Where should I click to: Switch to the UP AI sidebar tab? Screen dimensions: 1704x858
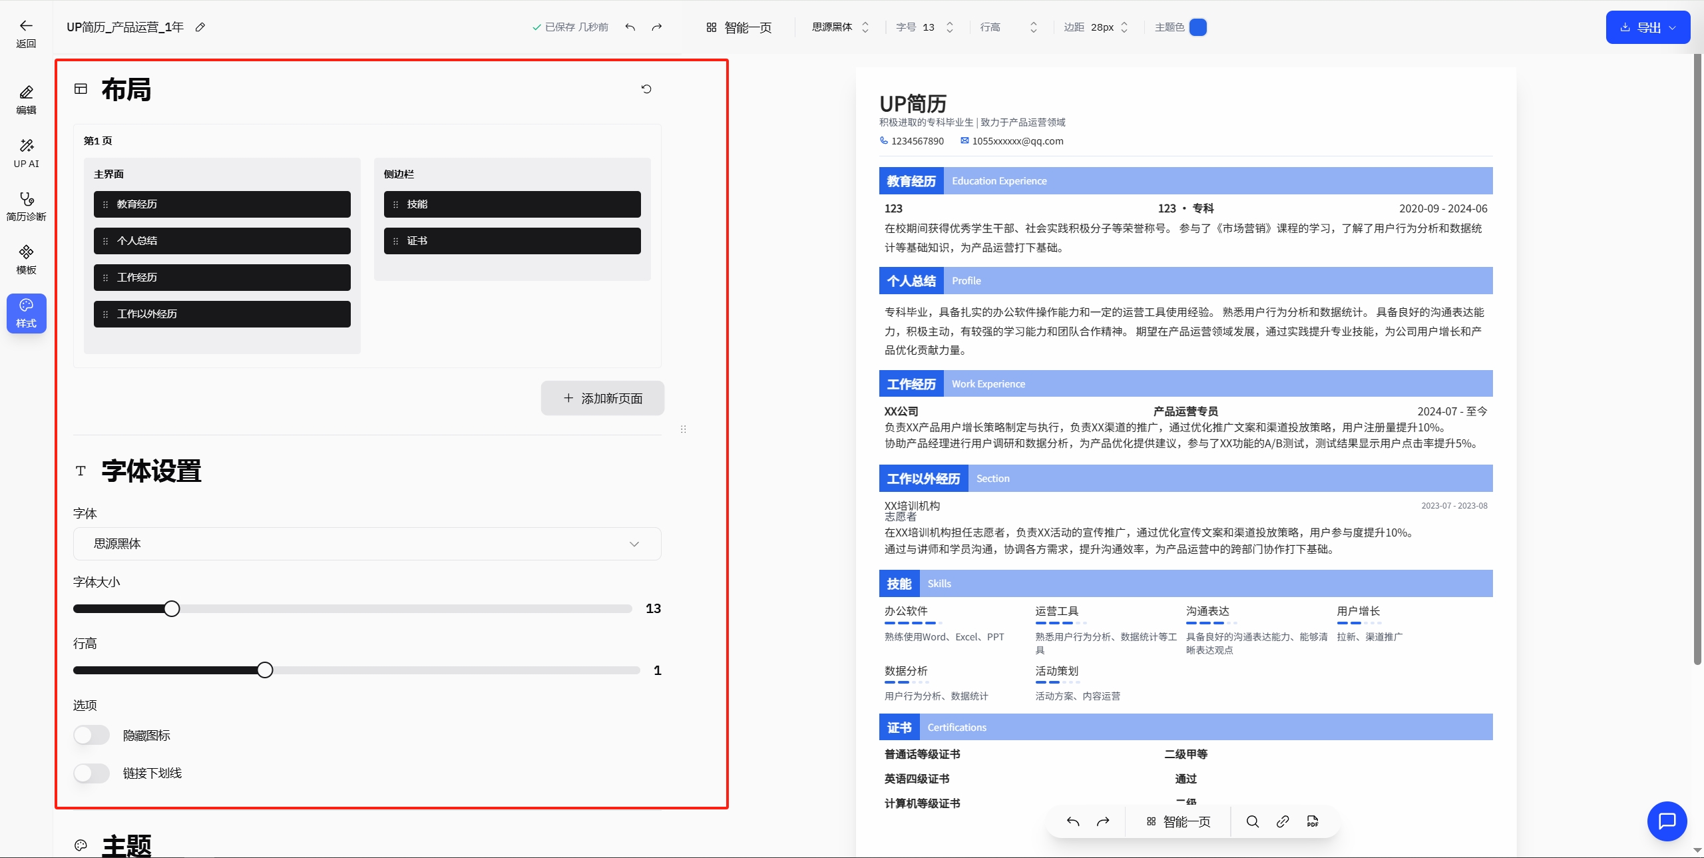(x=26, y=153)
